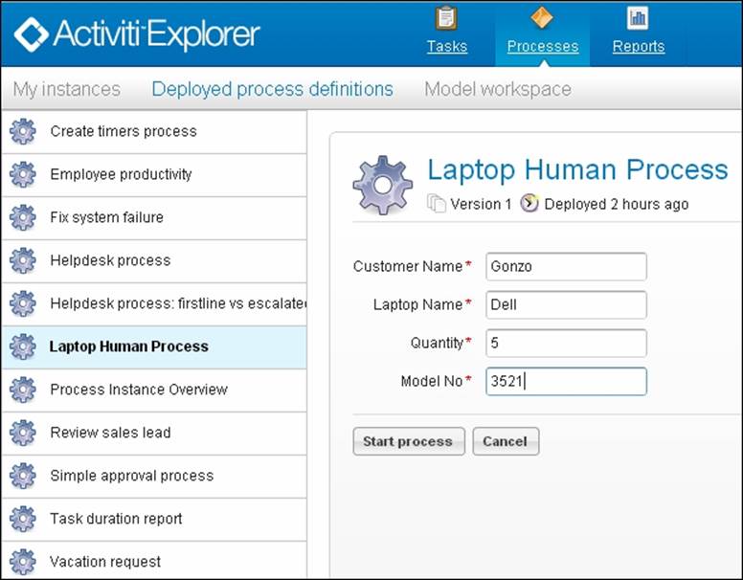Image resolution: width=743 pixels, height=580 pixels.
Task: Click gear icon beside Helpdesk process: firstline
Action: click(23, 303)
